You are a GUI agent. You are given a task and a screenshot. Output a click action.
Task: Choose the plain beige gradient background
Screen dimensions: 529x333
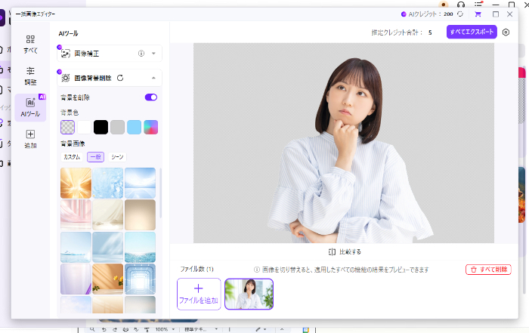pyautogui.click(x=140, y=215)
